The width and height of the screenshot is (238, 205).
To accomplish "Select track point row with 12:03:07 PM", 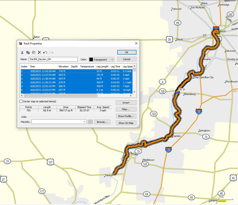I will point(76,90).
